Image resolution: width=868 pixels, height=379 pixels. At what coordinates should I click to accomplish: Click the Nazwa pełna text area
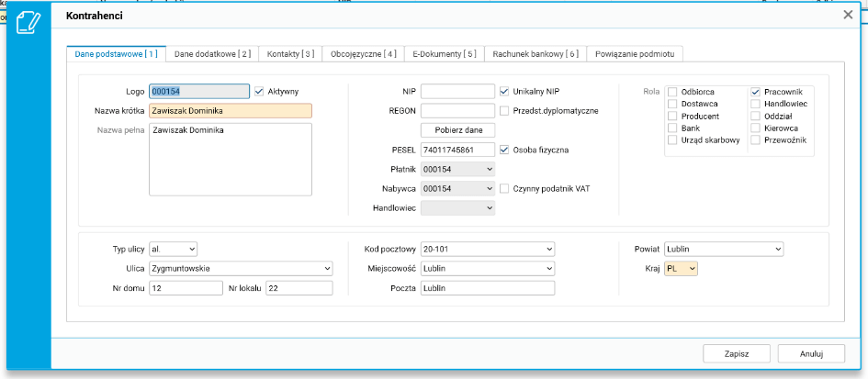pos(231,160)
